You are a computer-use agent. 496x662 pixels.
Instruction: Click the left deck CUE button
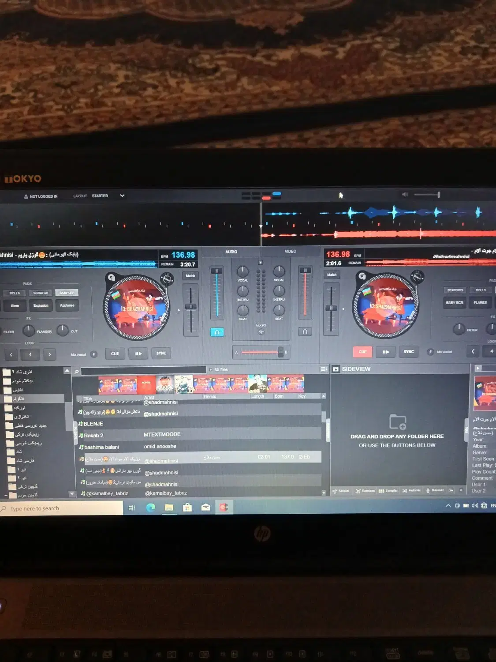pos(115,354)
